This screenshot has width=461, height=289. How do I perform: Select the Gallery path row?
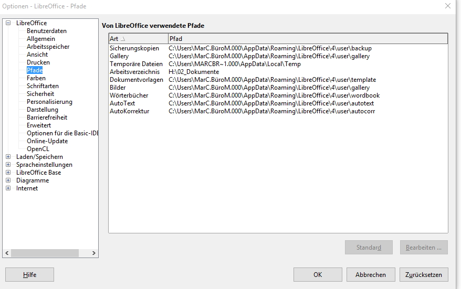[x=278, y=56]
